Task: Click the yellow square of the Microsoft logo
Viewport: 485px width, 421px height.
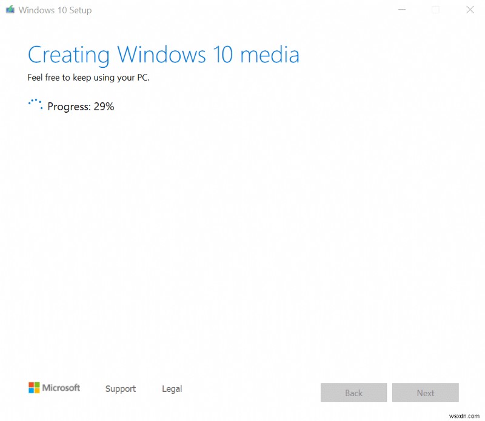Action: (37, 390)
